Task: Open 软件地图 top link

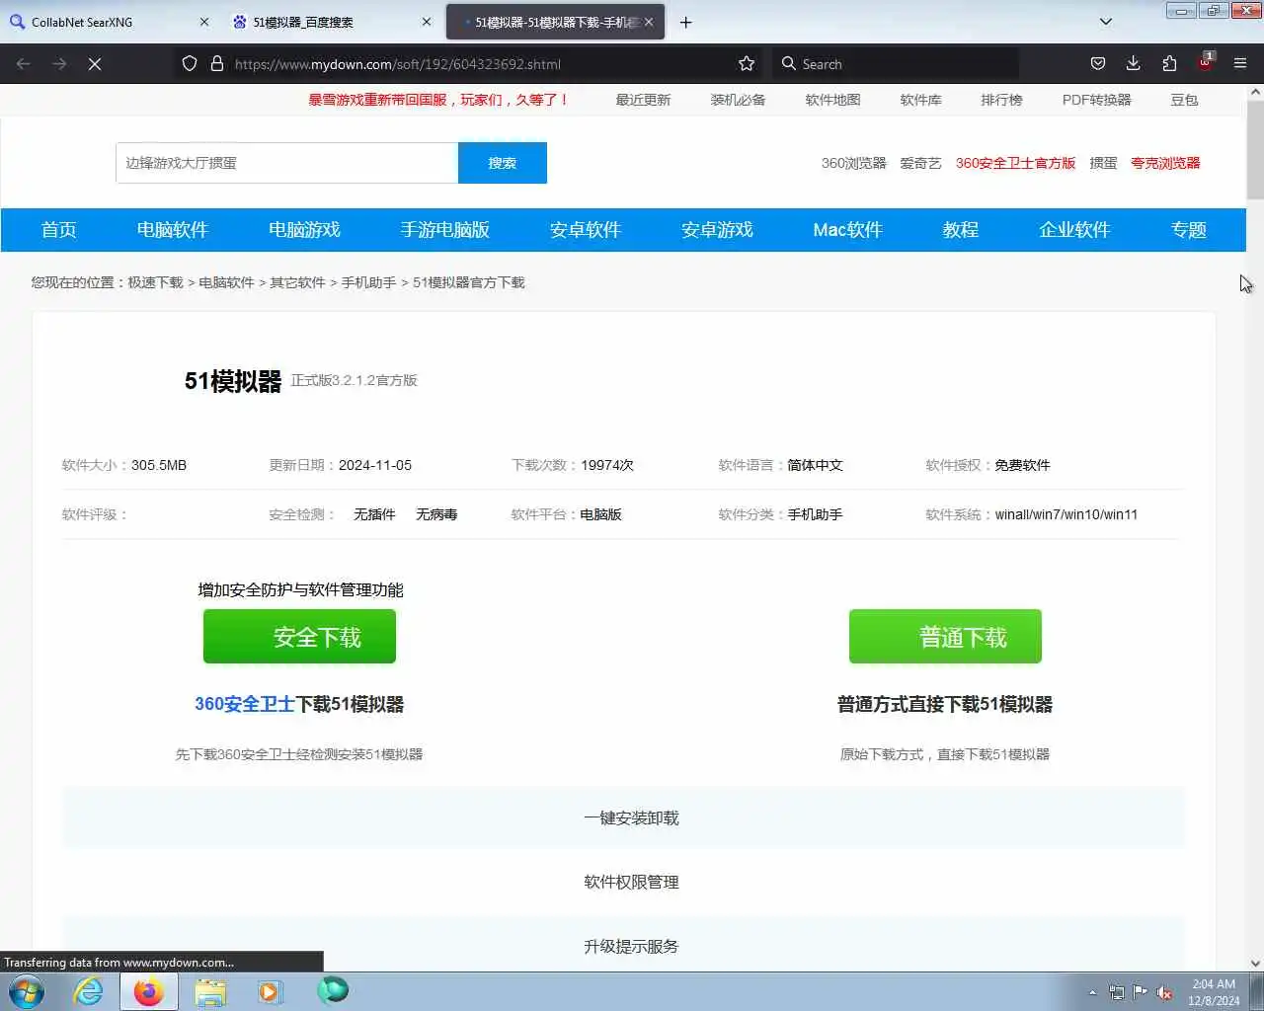Action: (832, 100)
